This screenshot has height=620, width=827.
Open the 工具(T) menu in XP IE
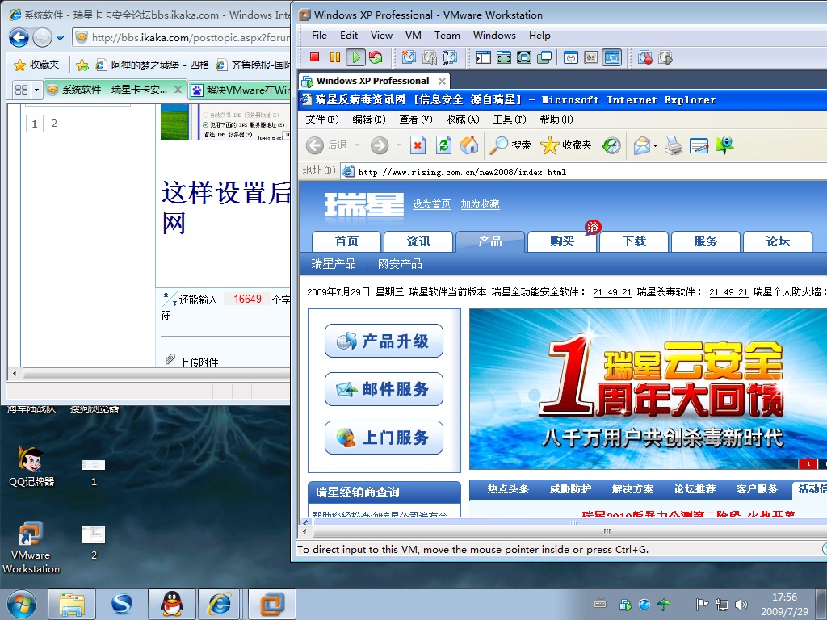(x=510, y=119)
